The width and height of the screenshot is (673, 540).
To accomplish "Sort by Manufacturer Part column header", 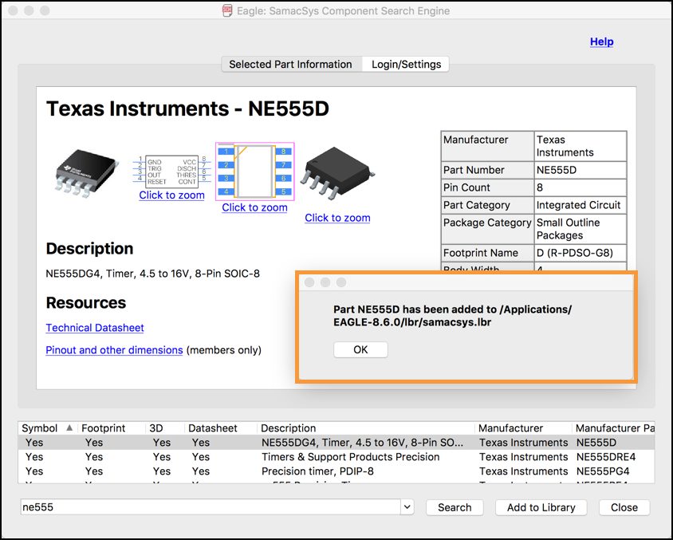I will (614, 428).
